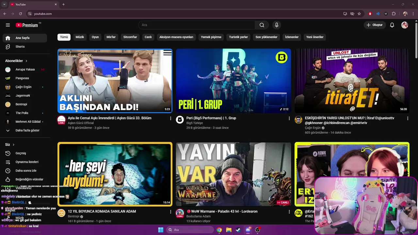Play the AKLINI BAŞINDAN ALDI thumbnail
The image size is (418, 235).
pos(115,81)
